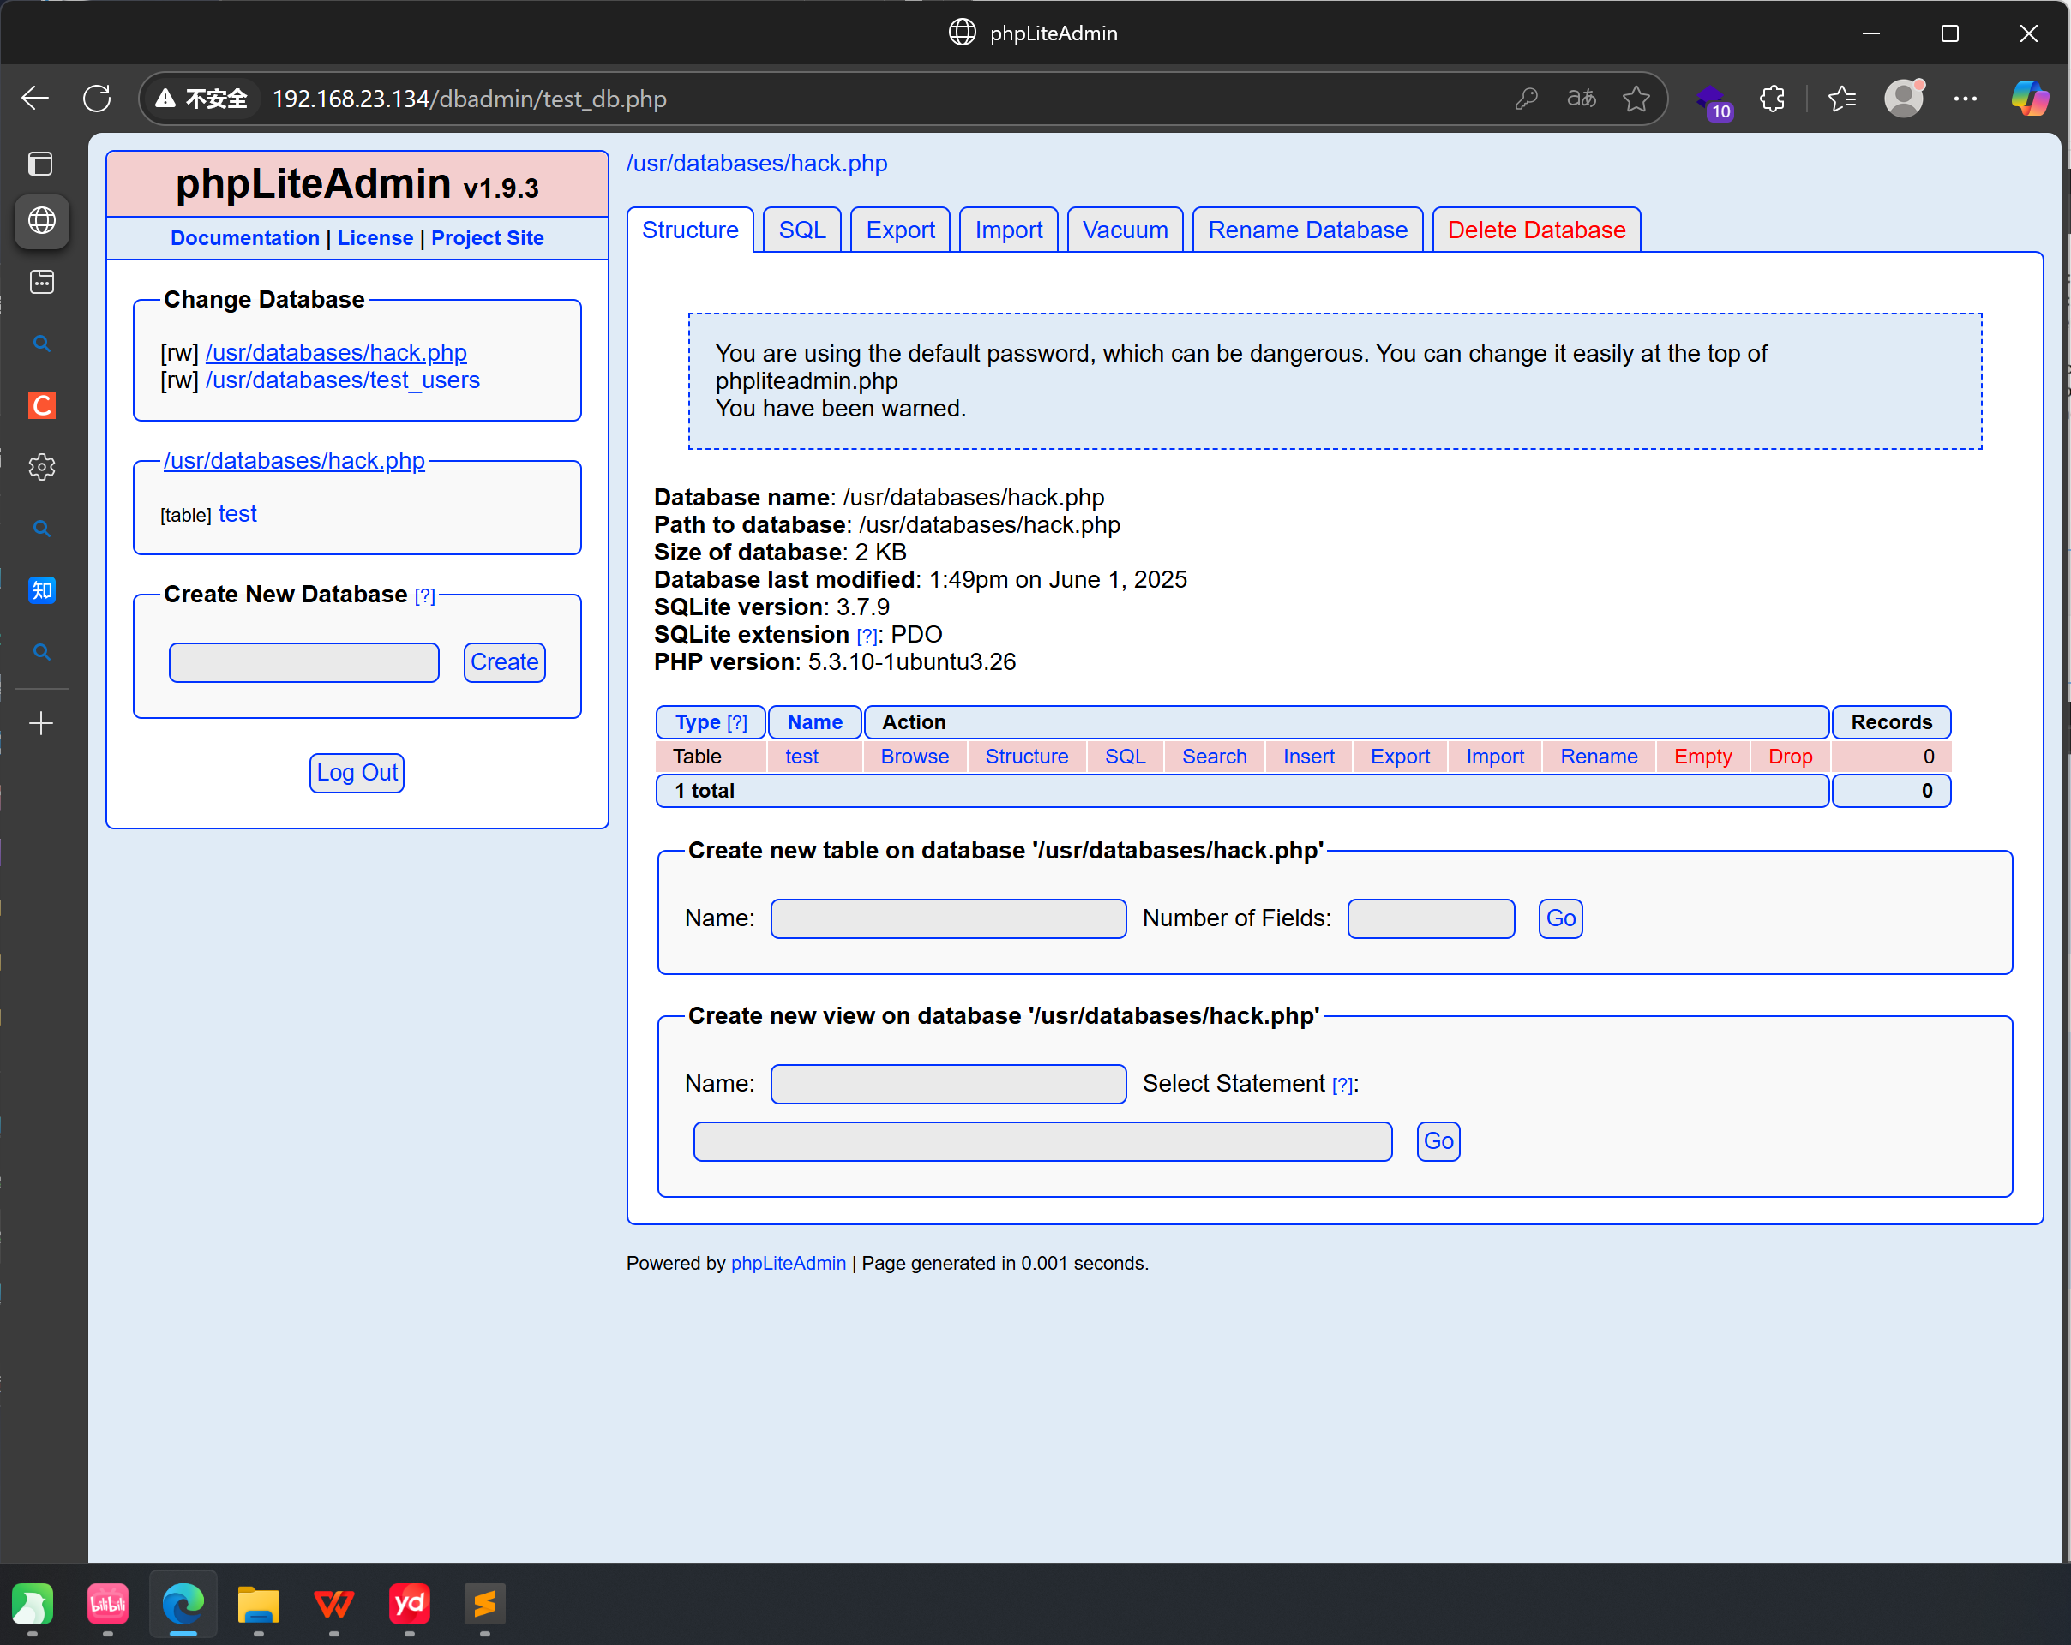Click the Log Out button
Screen dimensions: 2071x1645
[x=357, y=773]
